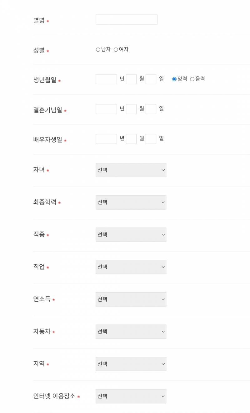Screen dimensions: 250x413
Task: Open the 지역 selection dropdown
Action: [x=131, y=364]
